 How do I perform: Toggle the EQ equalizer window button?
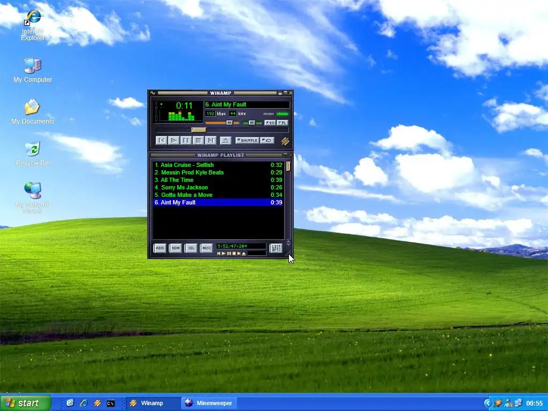point(270,123)
